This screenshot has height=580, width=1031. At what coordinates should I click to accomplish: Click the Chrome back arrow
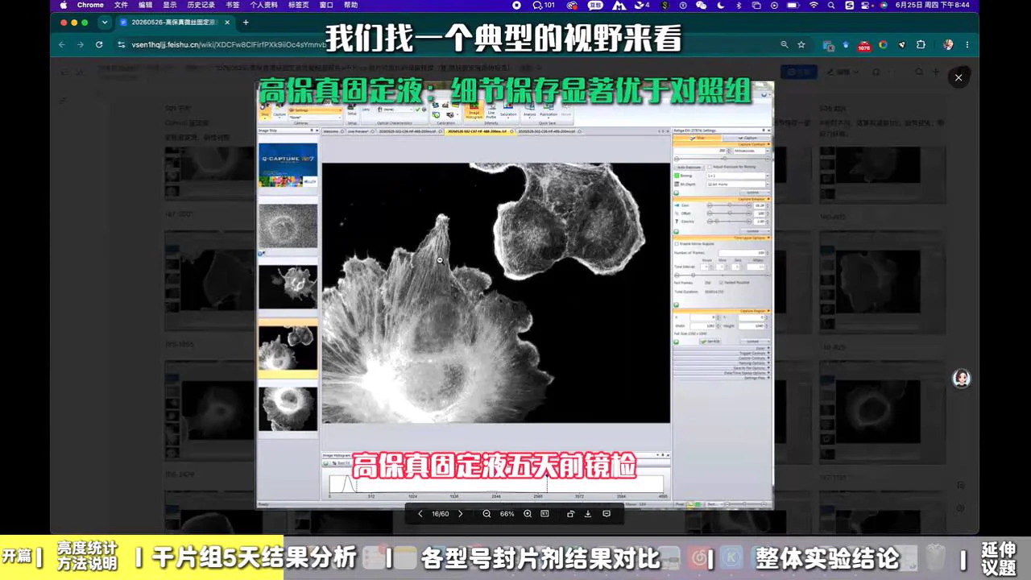coord(63,45)
